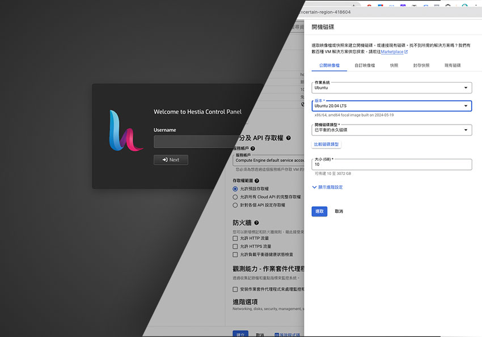This screenshot has width=482, height=337.
Task: Tick 允許負載平衡器健康狀態檢查 checkbox
Action: click(235, 254)
